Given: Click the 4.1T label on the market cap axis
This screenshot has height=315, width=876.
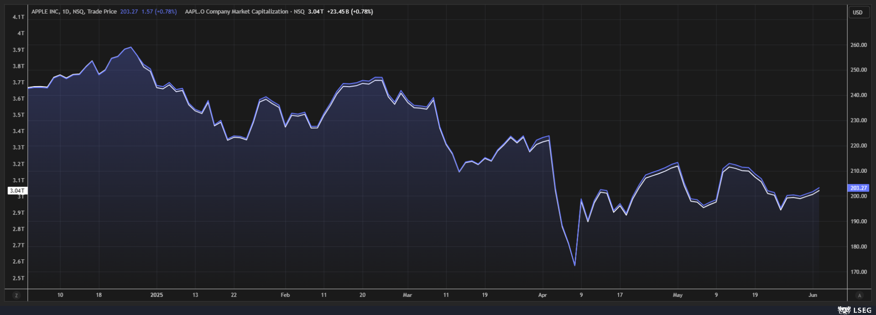Looking at the screenshot, I should coord(19,17).
